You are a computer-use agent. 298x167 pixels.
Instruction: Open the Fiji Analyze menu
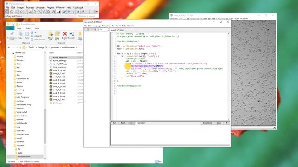click(x=41, y=7)
